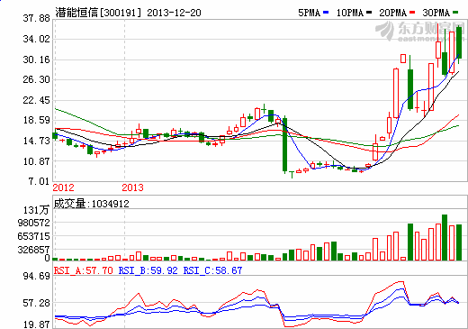
Task: Click the 20PMA red legend marker
Action: click(412, 13)
